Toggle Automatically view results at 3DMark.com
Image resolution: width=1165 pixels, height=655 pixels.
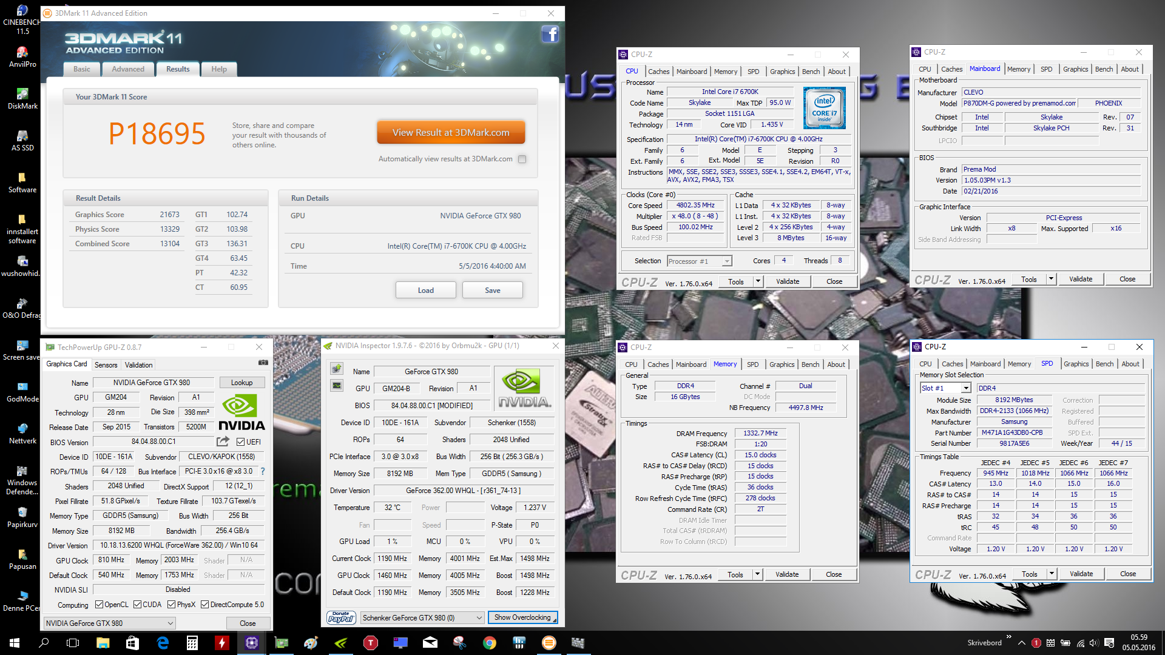[x=522, y=159]
